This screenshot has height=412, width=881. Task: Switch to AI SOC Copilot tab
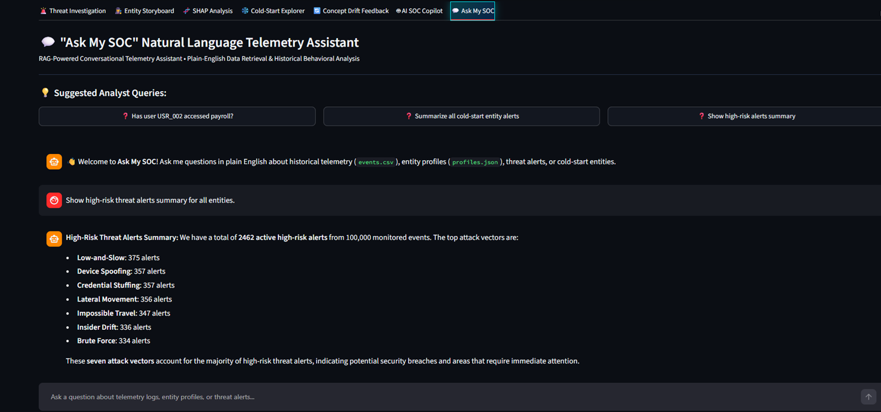(x=419, y=11)
